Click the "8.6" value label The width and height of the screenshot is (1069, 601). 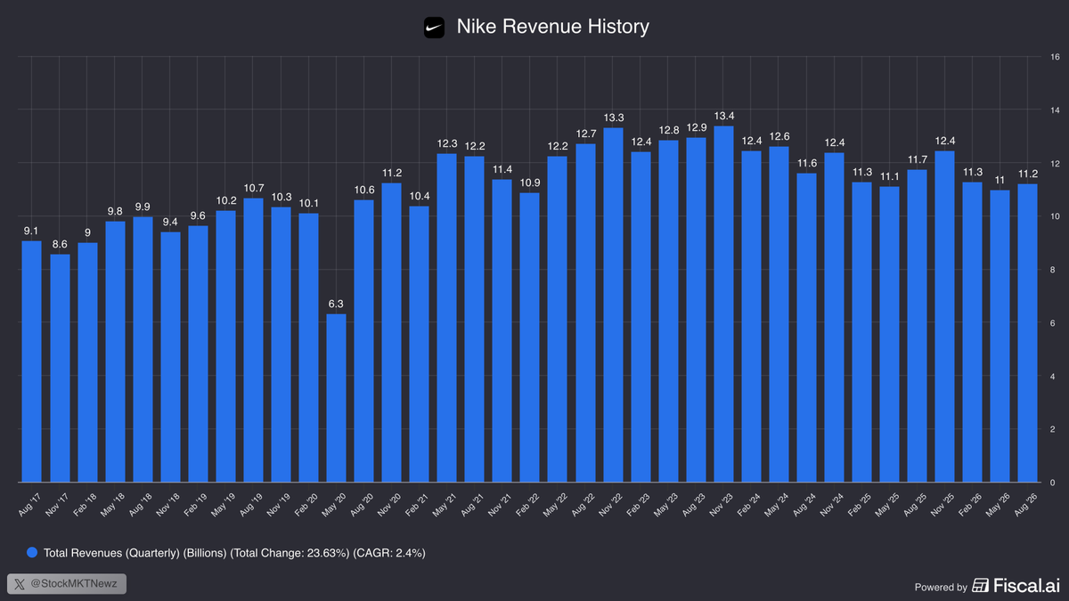point(60,244)
